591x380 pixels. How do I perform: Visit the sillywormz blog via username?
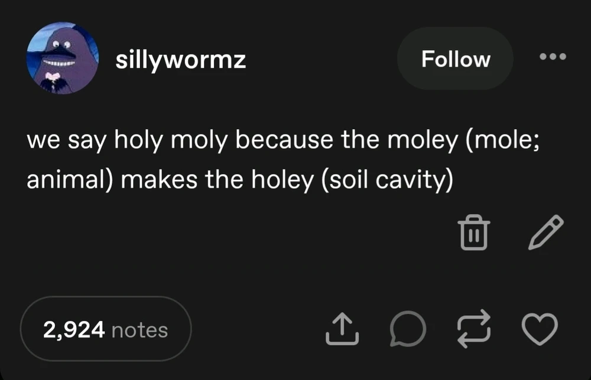coord(180,60)
